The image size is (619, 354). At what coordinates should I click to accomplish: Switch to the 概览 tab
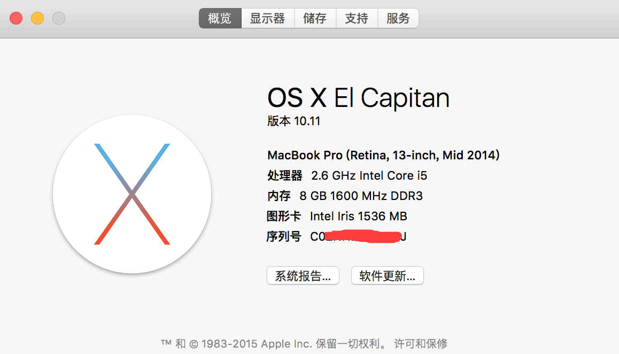(220, 18)
